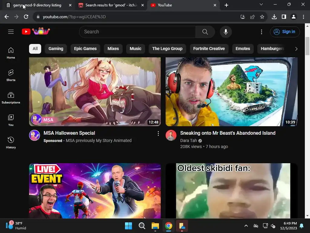Select the All filter chip
Viewport: 310px width, 233px height.
click(x=35, y=49)
